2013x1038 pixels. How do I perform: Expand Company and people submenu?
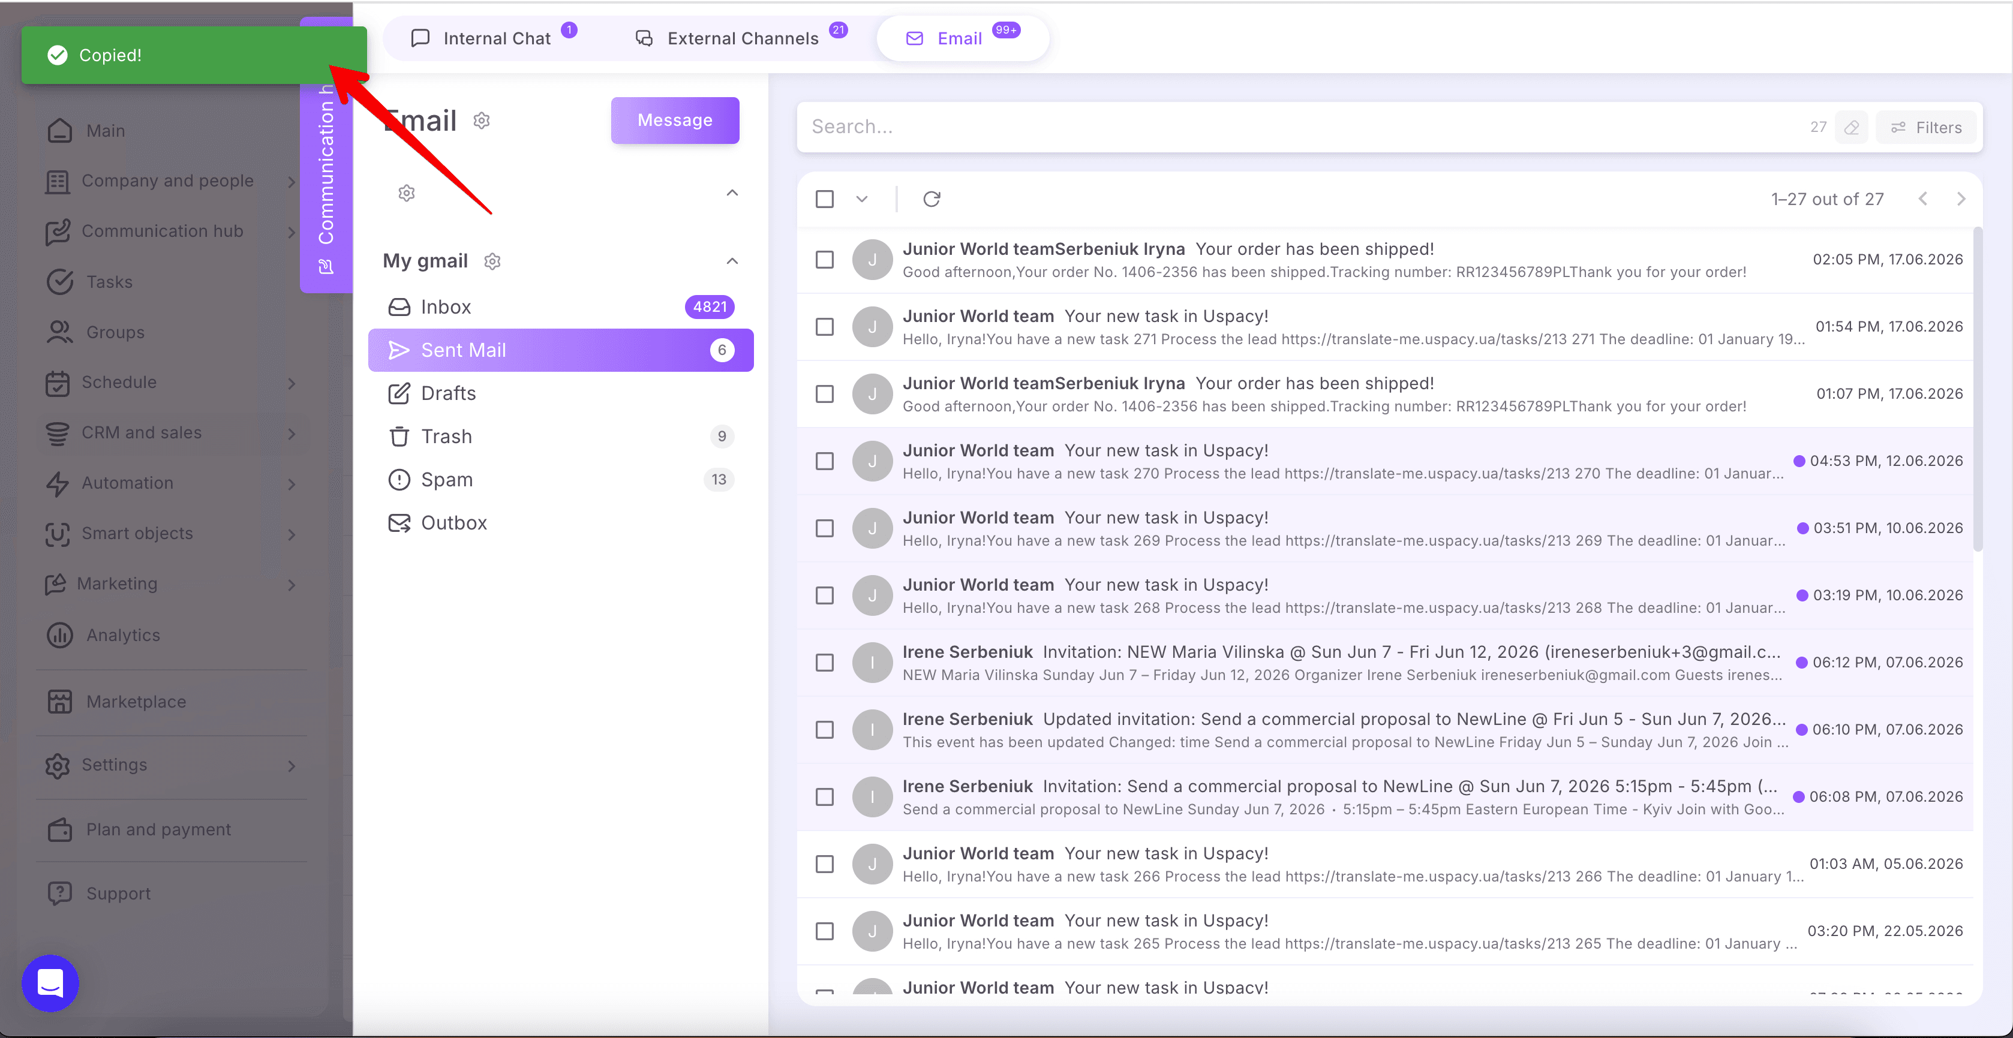coord(292,182)
